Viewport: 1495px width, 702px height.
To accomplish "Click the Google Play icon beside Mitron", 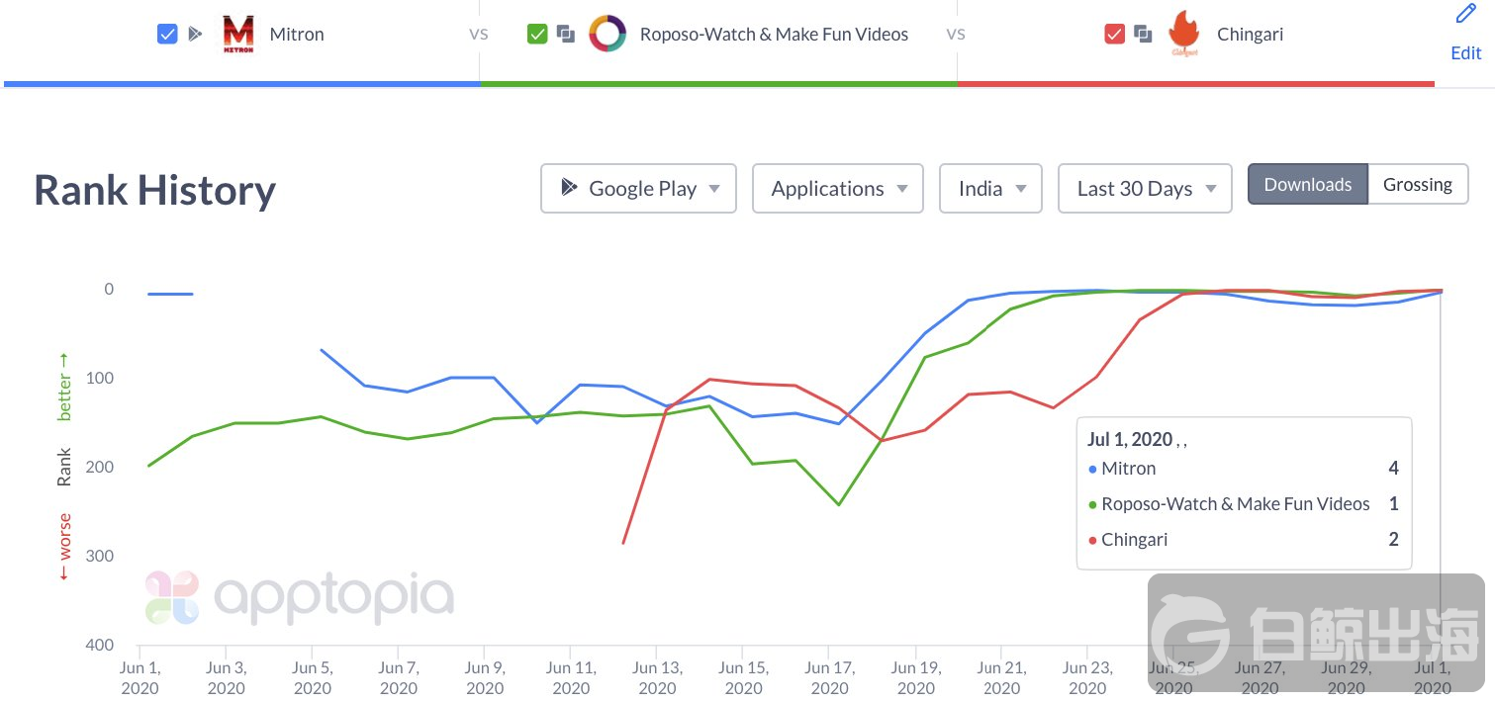I will coord(195,35).
